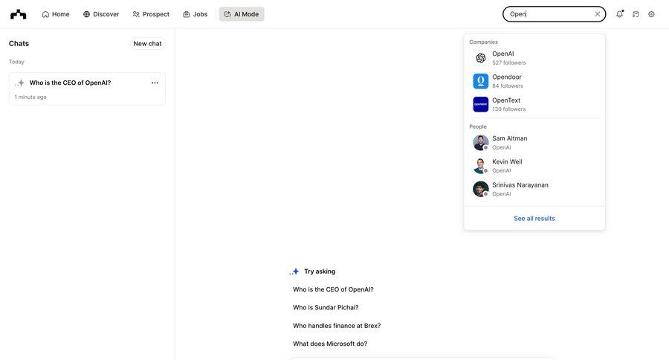
Task: Click the Opendoor logo icon
Action: click(x=481, y=81)
